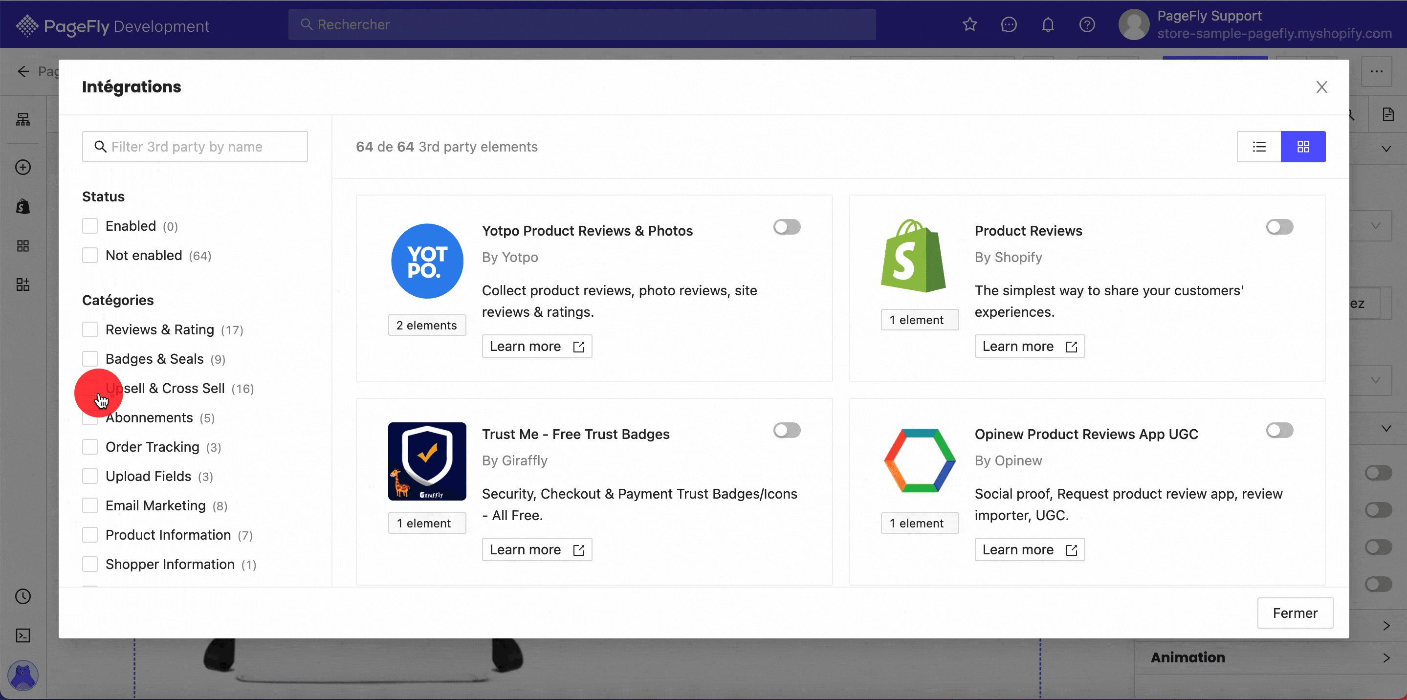Expand the Animation section chevron
This screenshot has height=700, width=1407.
point(1385,657)
